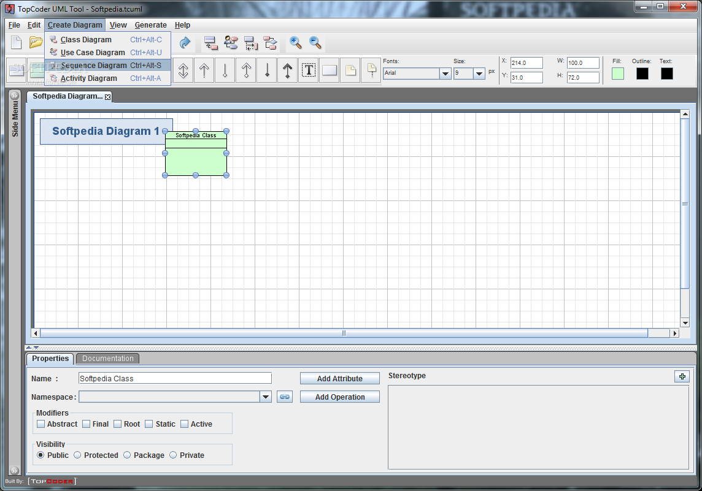
Task: Create a use case diagram from the toolbar icon
Action: click(231, 43)
